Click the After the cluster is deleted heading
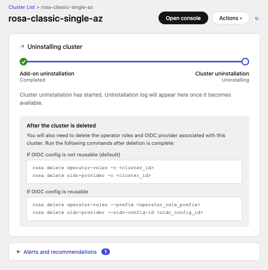268x270 pixels. click(x=61, y=126)
